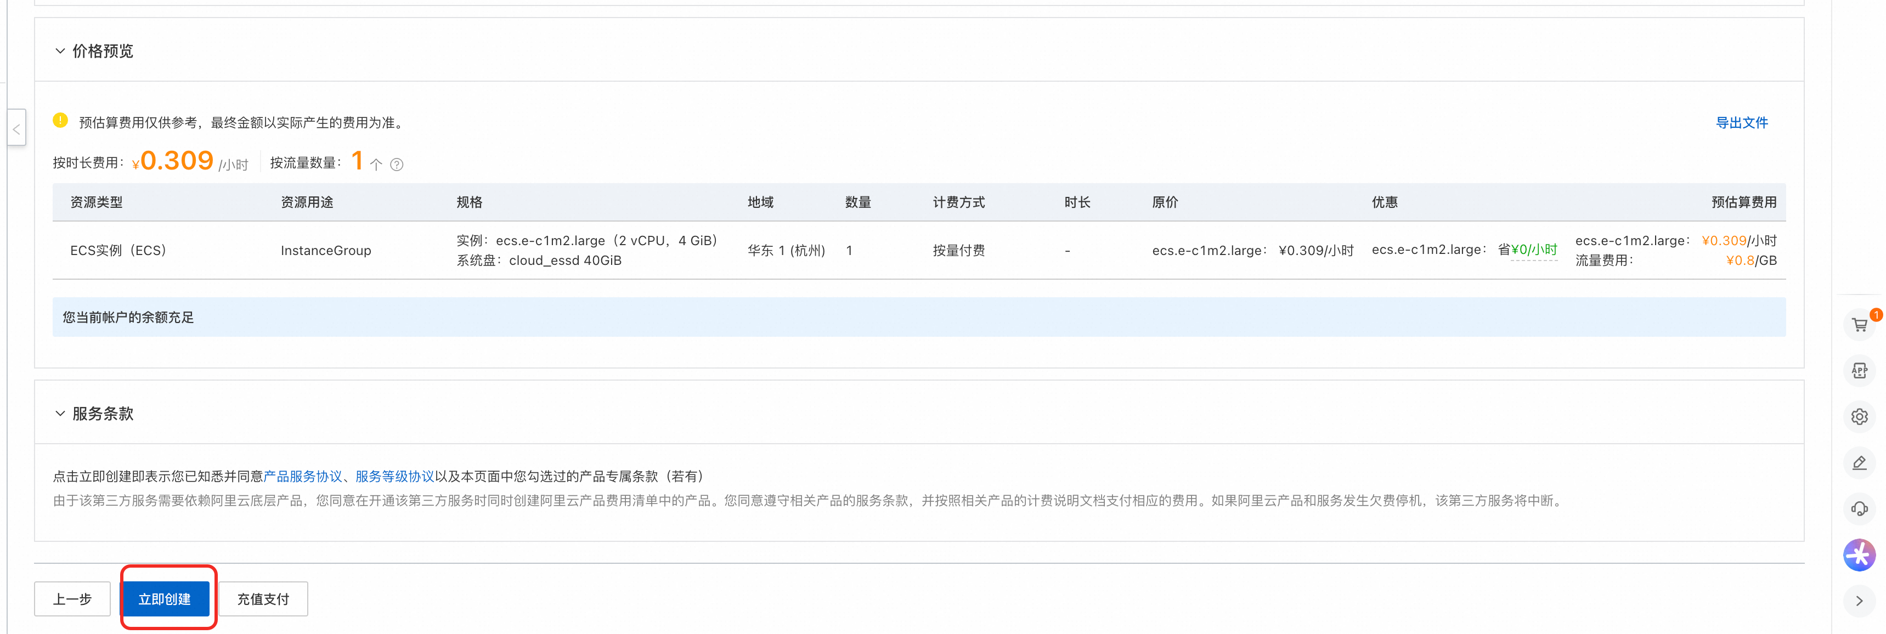Launch the colorful AI assistant icon
The width and height of the screenshot is (1886, 634).
pos(1859,555)
